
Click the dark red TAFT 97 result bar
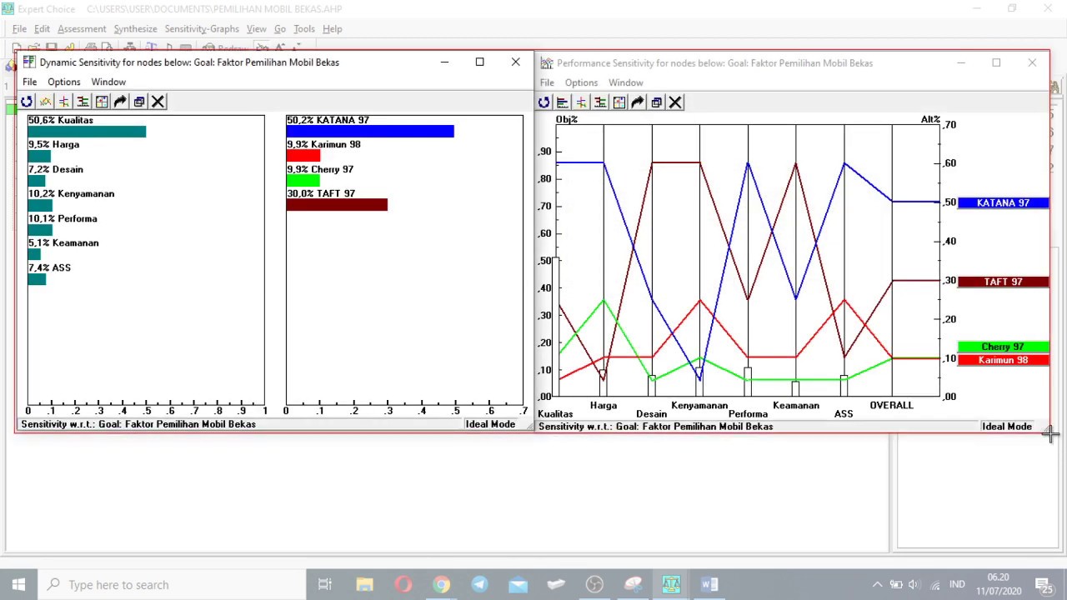point(337,205)
